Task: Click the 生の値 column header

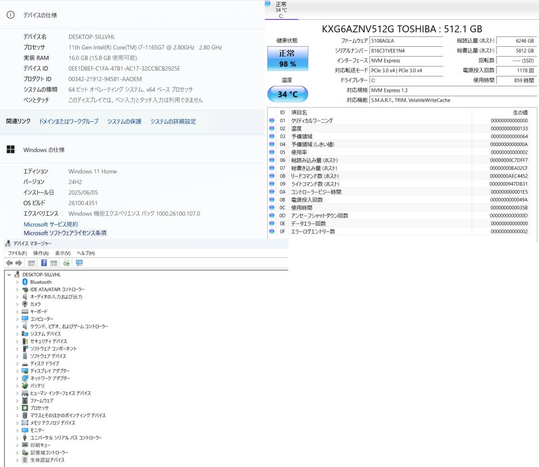Action: click(x=520, y=112)
